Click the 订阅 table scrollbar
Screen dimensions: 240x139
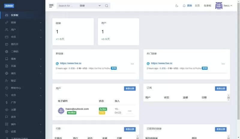(229, 97)
